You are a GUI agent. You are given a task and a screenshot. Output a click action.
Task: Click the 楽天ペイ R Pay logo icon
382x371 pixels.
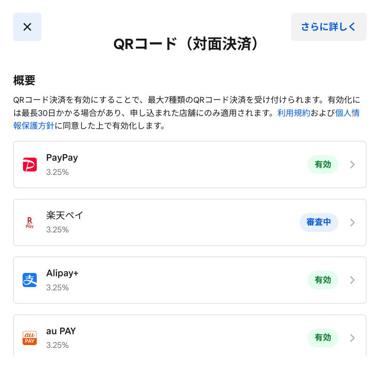click(x=30, y=223)
